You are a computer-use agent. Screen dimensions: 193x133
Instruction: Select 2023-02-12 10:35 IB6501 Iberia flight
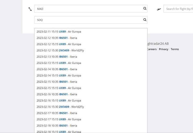point(91,38)
